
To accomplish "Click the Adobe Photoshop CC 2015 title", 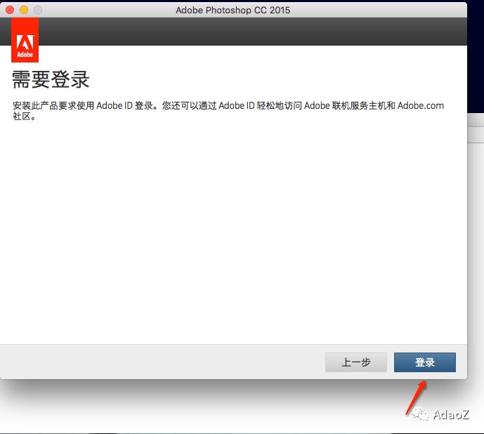I will tap(234, 10).
